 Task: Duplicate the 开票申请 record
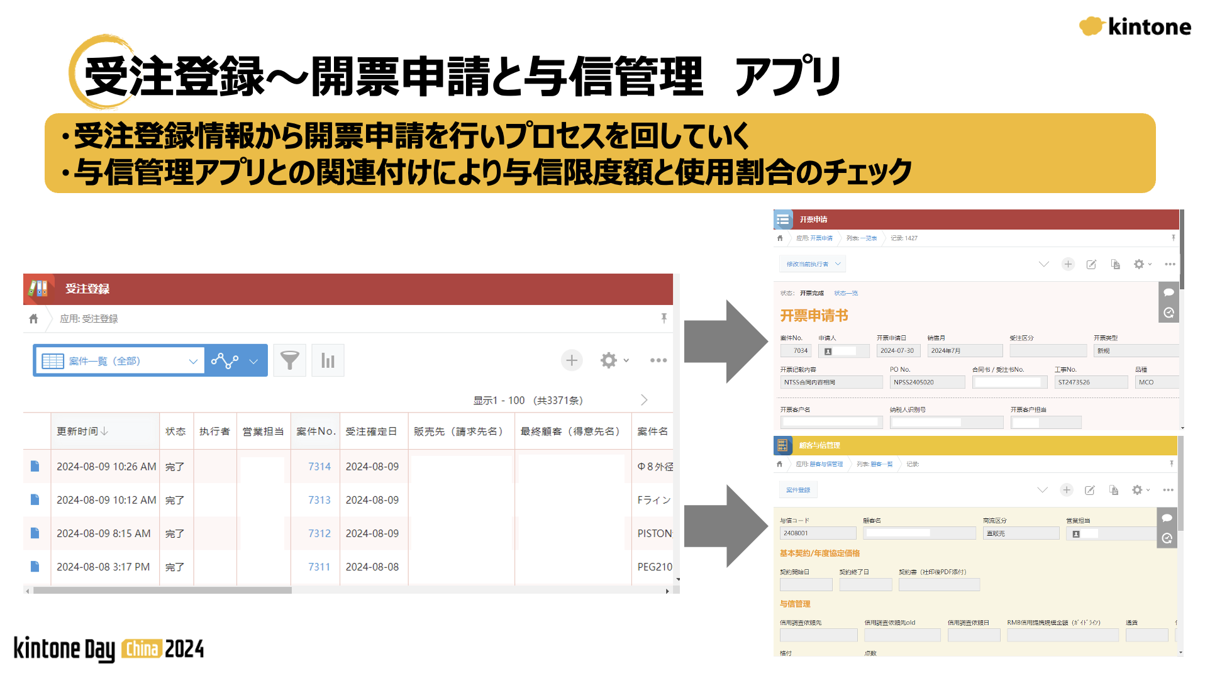click(x=1115, y=264)
